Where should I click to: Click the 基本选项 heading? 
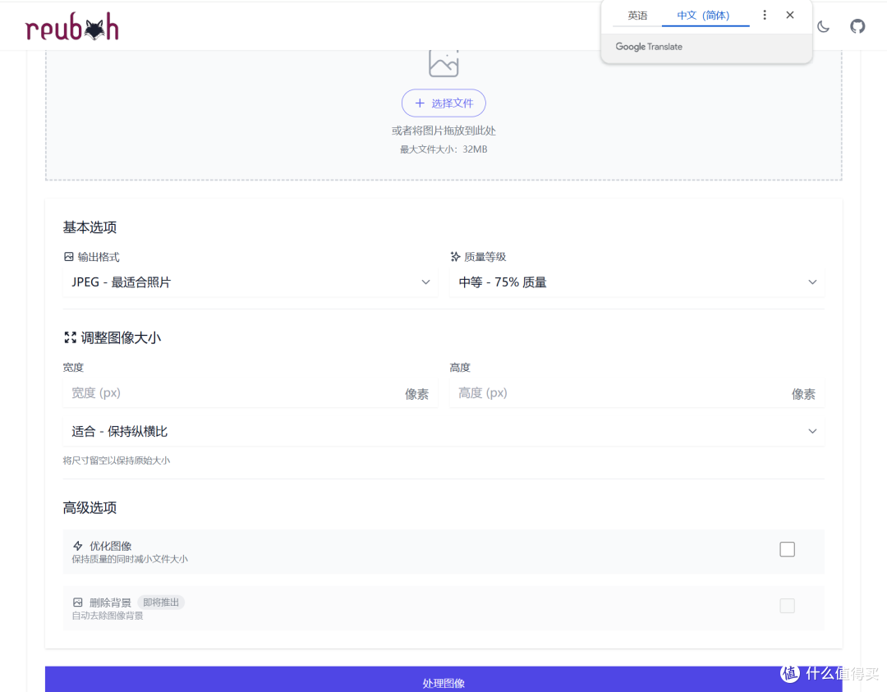[90, 227]
